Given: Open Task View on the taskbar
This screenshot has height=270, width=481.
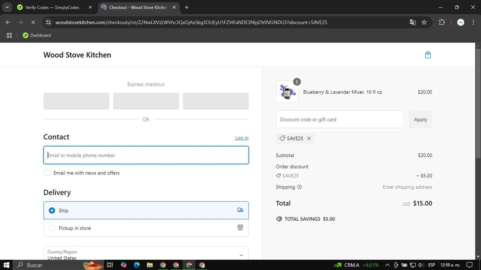Looking at the screenshot, I should pyautogui.click(x=110, y=265).
